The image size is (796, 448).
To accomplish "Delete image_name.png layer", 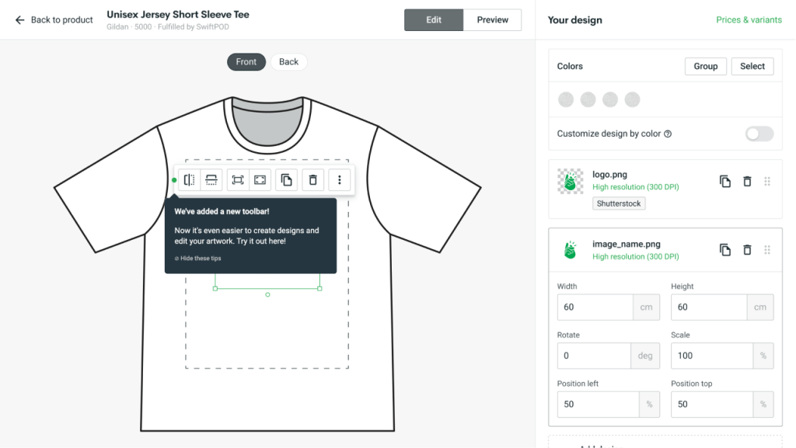I will pos(747,250).
